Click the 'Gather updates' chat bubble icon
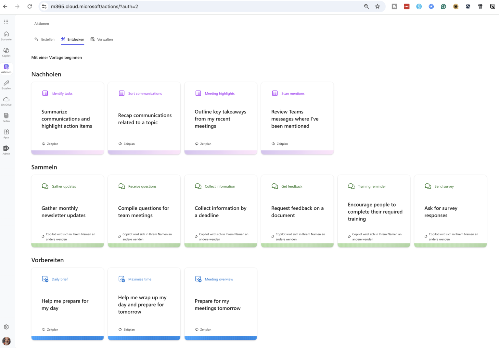The height and width of the screenshot is (348, 499). 45,186
